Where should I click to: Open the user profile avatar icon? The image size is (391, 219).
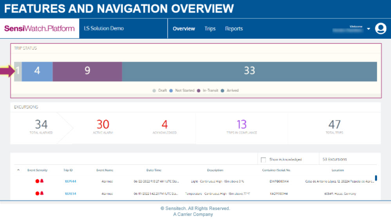click(380, 29)
